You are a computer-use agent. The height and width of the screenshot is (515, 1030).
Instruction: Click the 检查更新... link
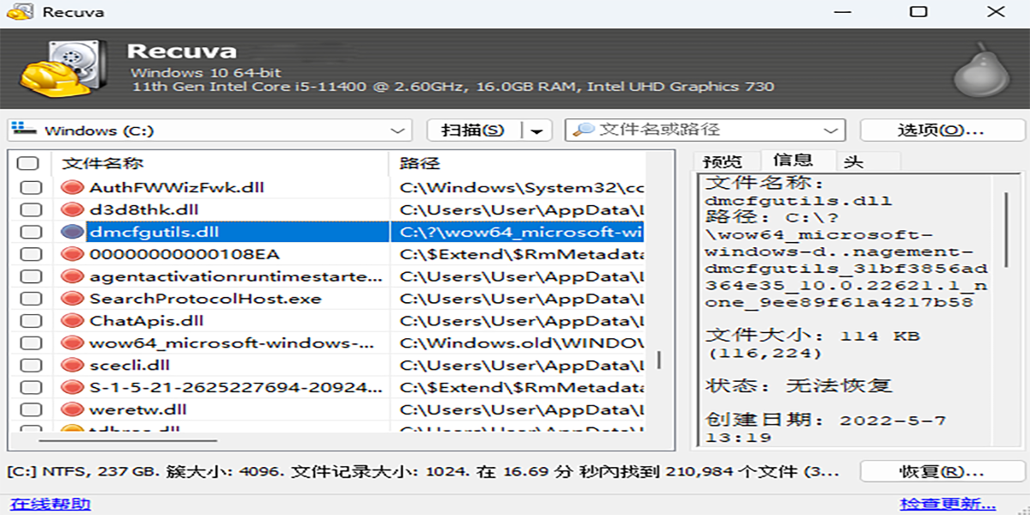point(948,504)
